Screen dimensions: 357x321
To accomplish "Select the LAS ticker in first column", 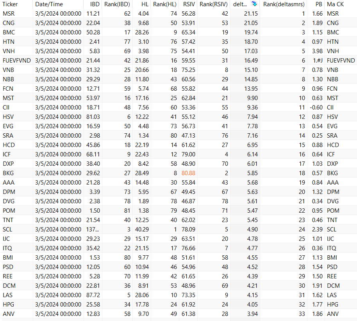I will 7,295.
